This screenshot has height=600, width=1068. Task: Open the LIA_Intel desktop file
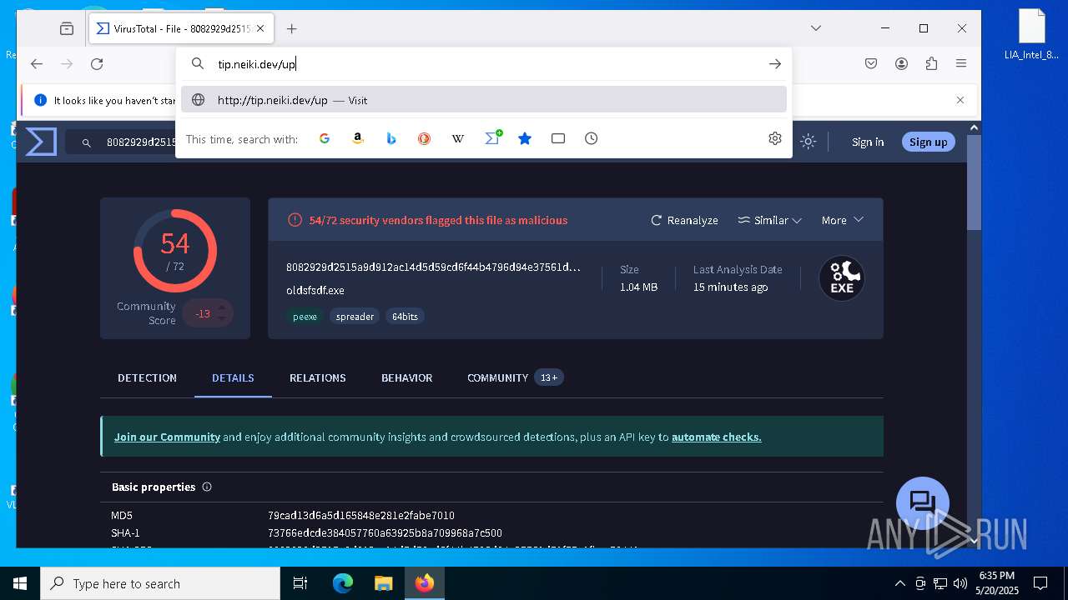point(1031,35)
